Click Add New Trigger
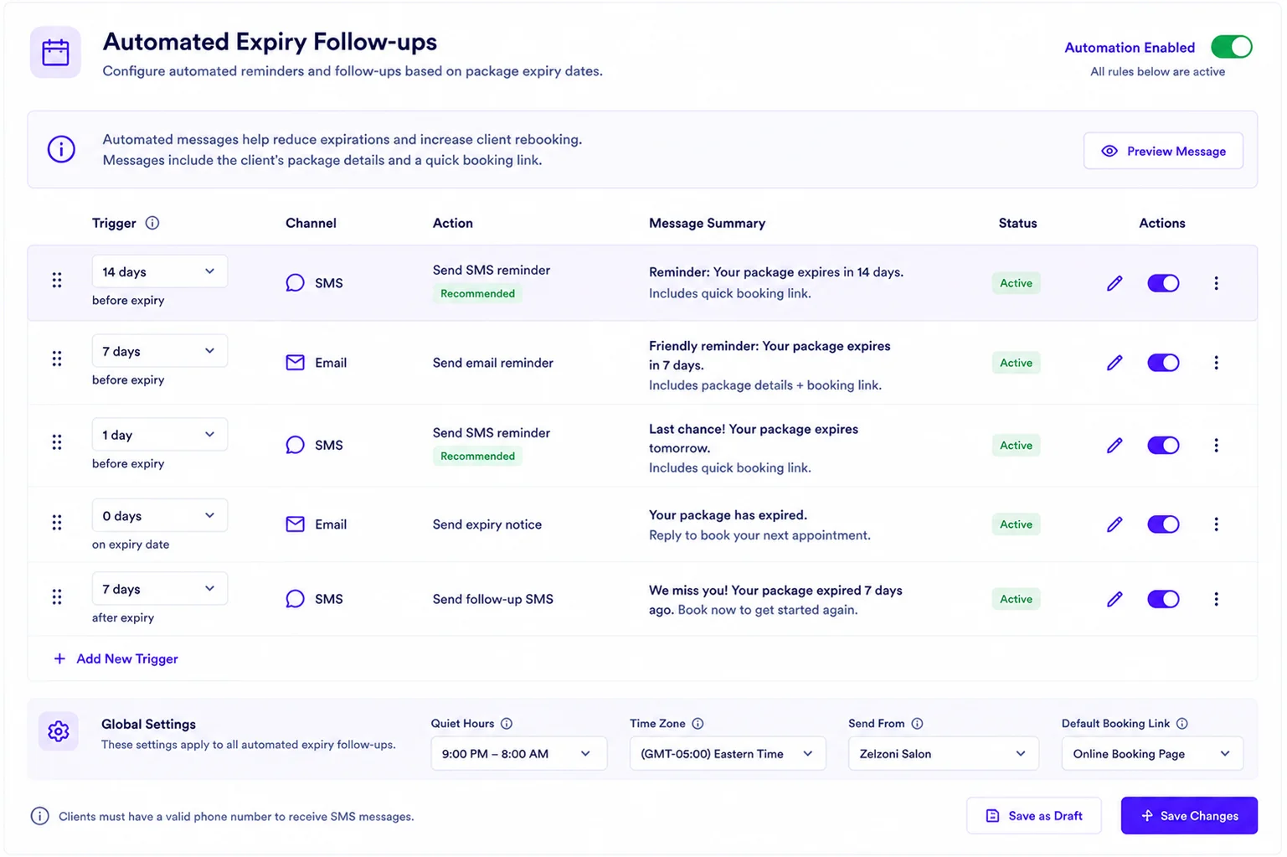This screenshot has height=857, width=1287. coord(116,658)
